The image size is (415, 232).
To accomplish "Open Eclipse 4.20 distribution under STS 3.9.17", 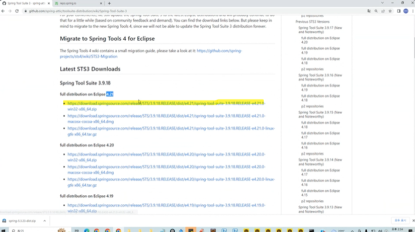I will click(x=320, y=40).
